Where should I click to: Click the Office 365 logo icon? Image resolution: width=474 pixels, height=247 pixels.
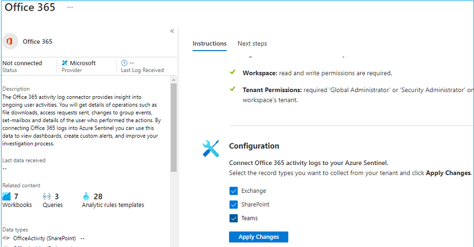(x=10, y=42)
